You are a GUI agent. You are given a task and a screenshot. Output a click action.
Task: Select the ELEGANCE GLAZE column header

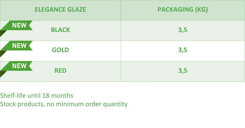pyautogui.click(x=60, y=10)
